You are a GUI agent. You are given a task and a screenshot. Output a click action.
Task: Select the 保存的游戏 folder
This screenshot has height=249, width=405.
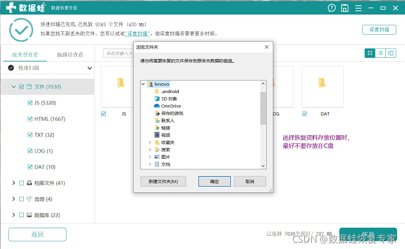click(169, 113)
